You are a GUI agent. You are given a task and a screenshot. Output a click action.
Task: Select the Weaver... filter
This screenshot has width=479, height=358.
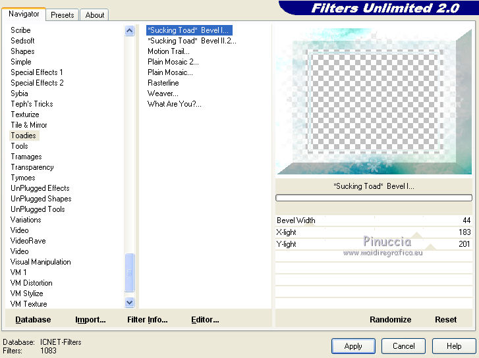click(x=163, y=93)
